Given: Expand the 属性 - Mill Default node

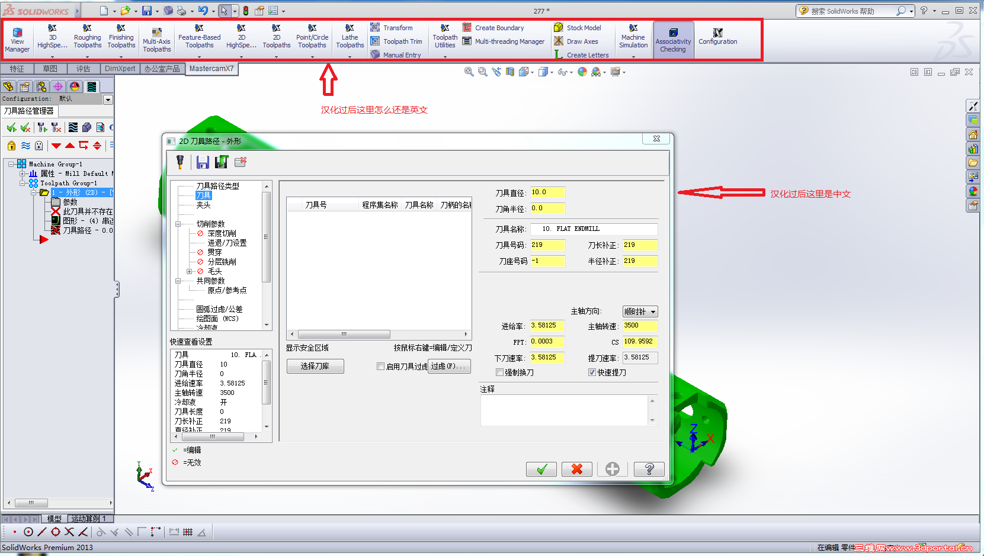Looking at the screenshot, I should tap(23, 173).
